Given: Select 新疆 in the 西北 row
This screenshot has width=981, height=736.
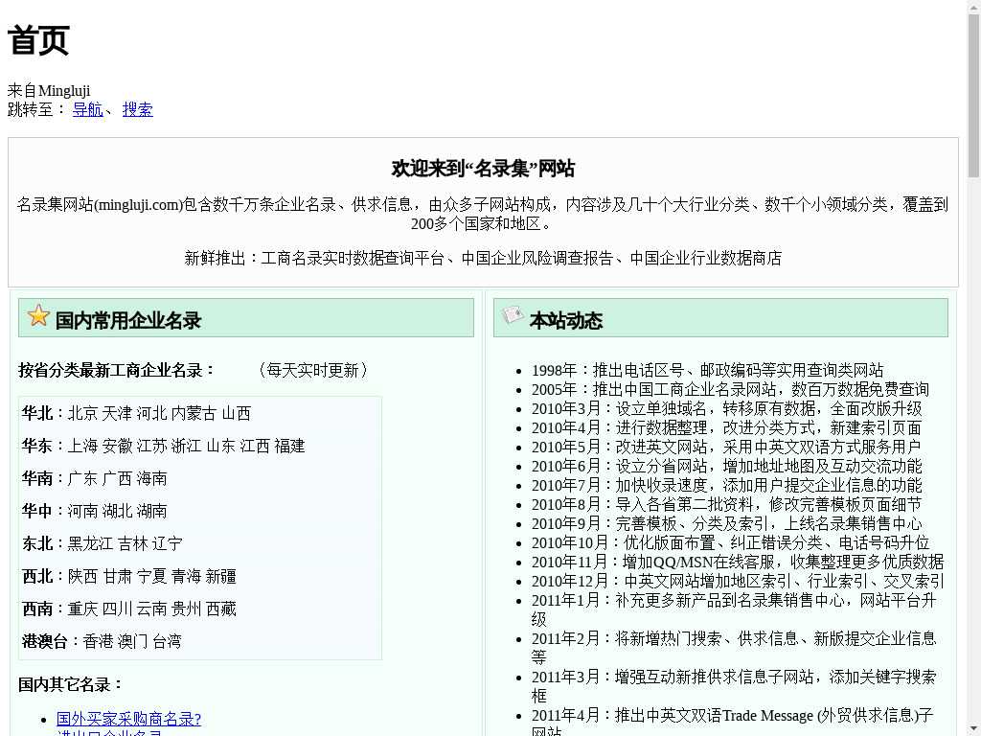Looking at the screenshot, I should coord(221,576).
